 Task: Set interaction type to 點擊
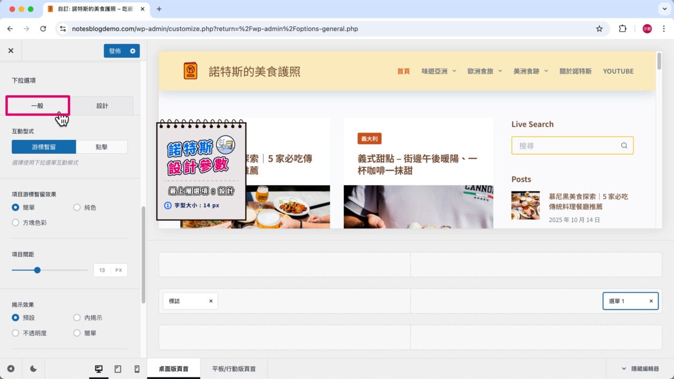(102, 147)
